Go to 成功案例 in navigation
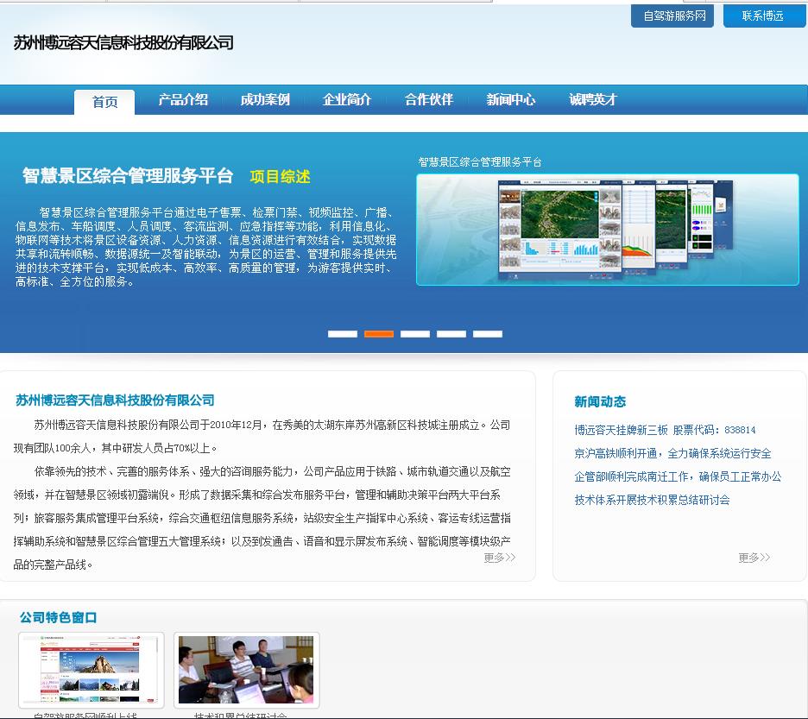 tap(265, 99)
